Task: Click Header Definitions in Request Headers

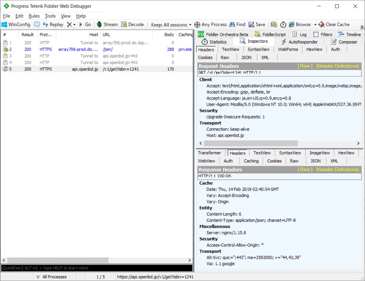Action: 337,66
